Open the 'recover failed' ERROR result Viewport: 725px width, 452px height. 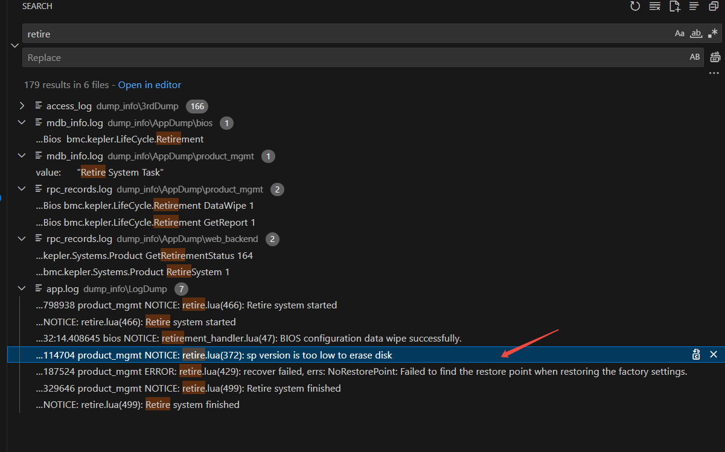(x=362, y=372)
